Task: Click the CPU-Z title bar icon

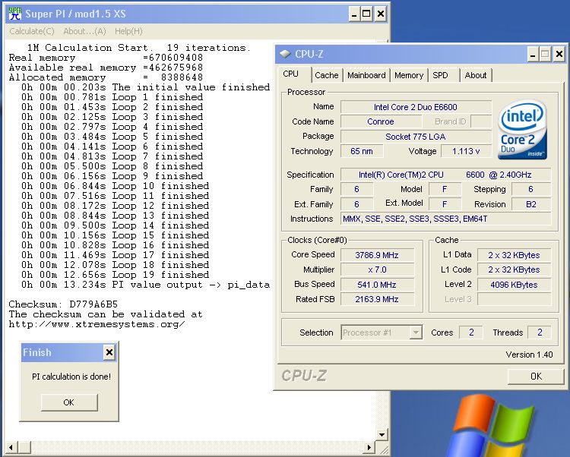Action: click(285, 54)
